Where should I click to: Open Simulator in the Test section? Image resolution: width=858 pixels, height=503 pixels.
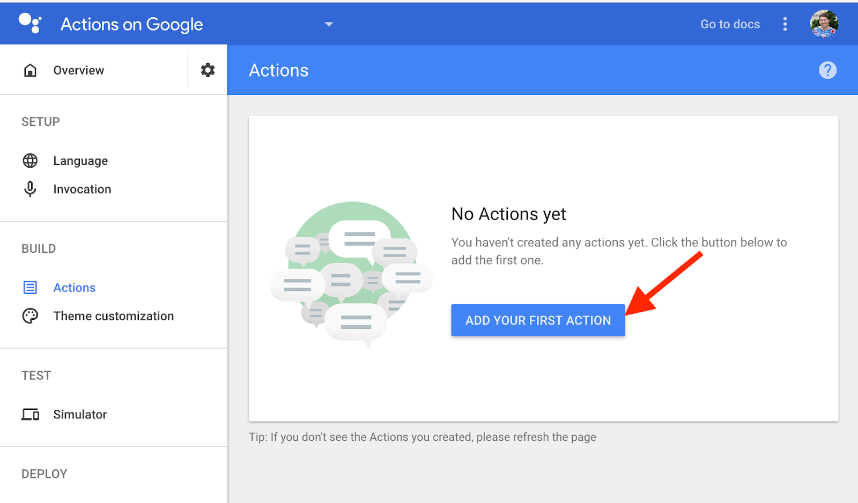[x=80, y=415]
